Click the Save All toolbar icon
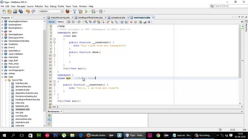 21,11
